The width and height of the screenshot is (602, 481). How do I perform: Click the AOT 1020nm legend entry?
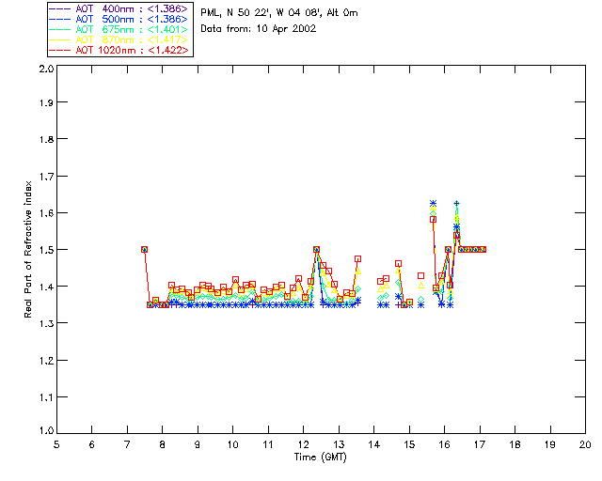(x=119, y=50)
